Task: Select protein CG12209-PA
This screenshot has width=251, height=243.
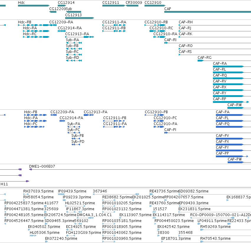Action: pyautogui.click(x=54, y=115)
